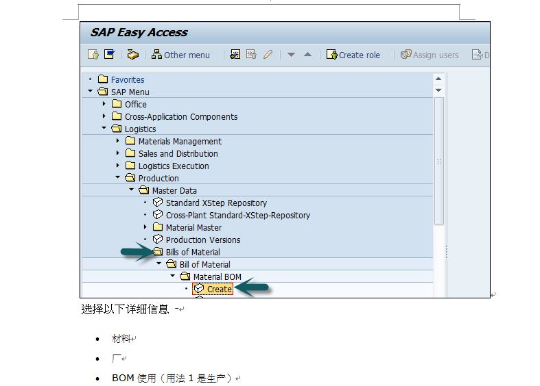Select the Create tree entry label
The image size is (540, 386).
point(220,289)
